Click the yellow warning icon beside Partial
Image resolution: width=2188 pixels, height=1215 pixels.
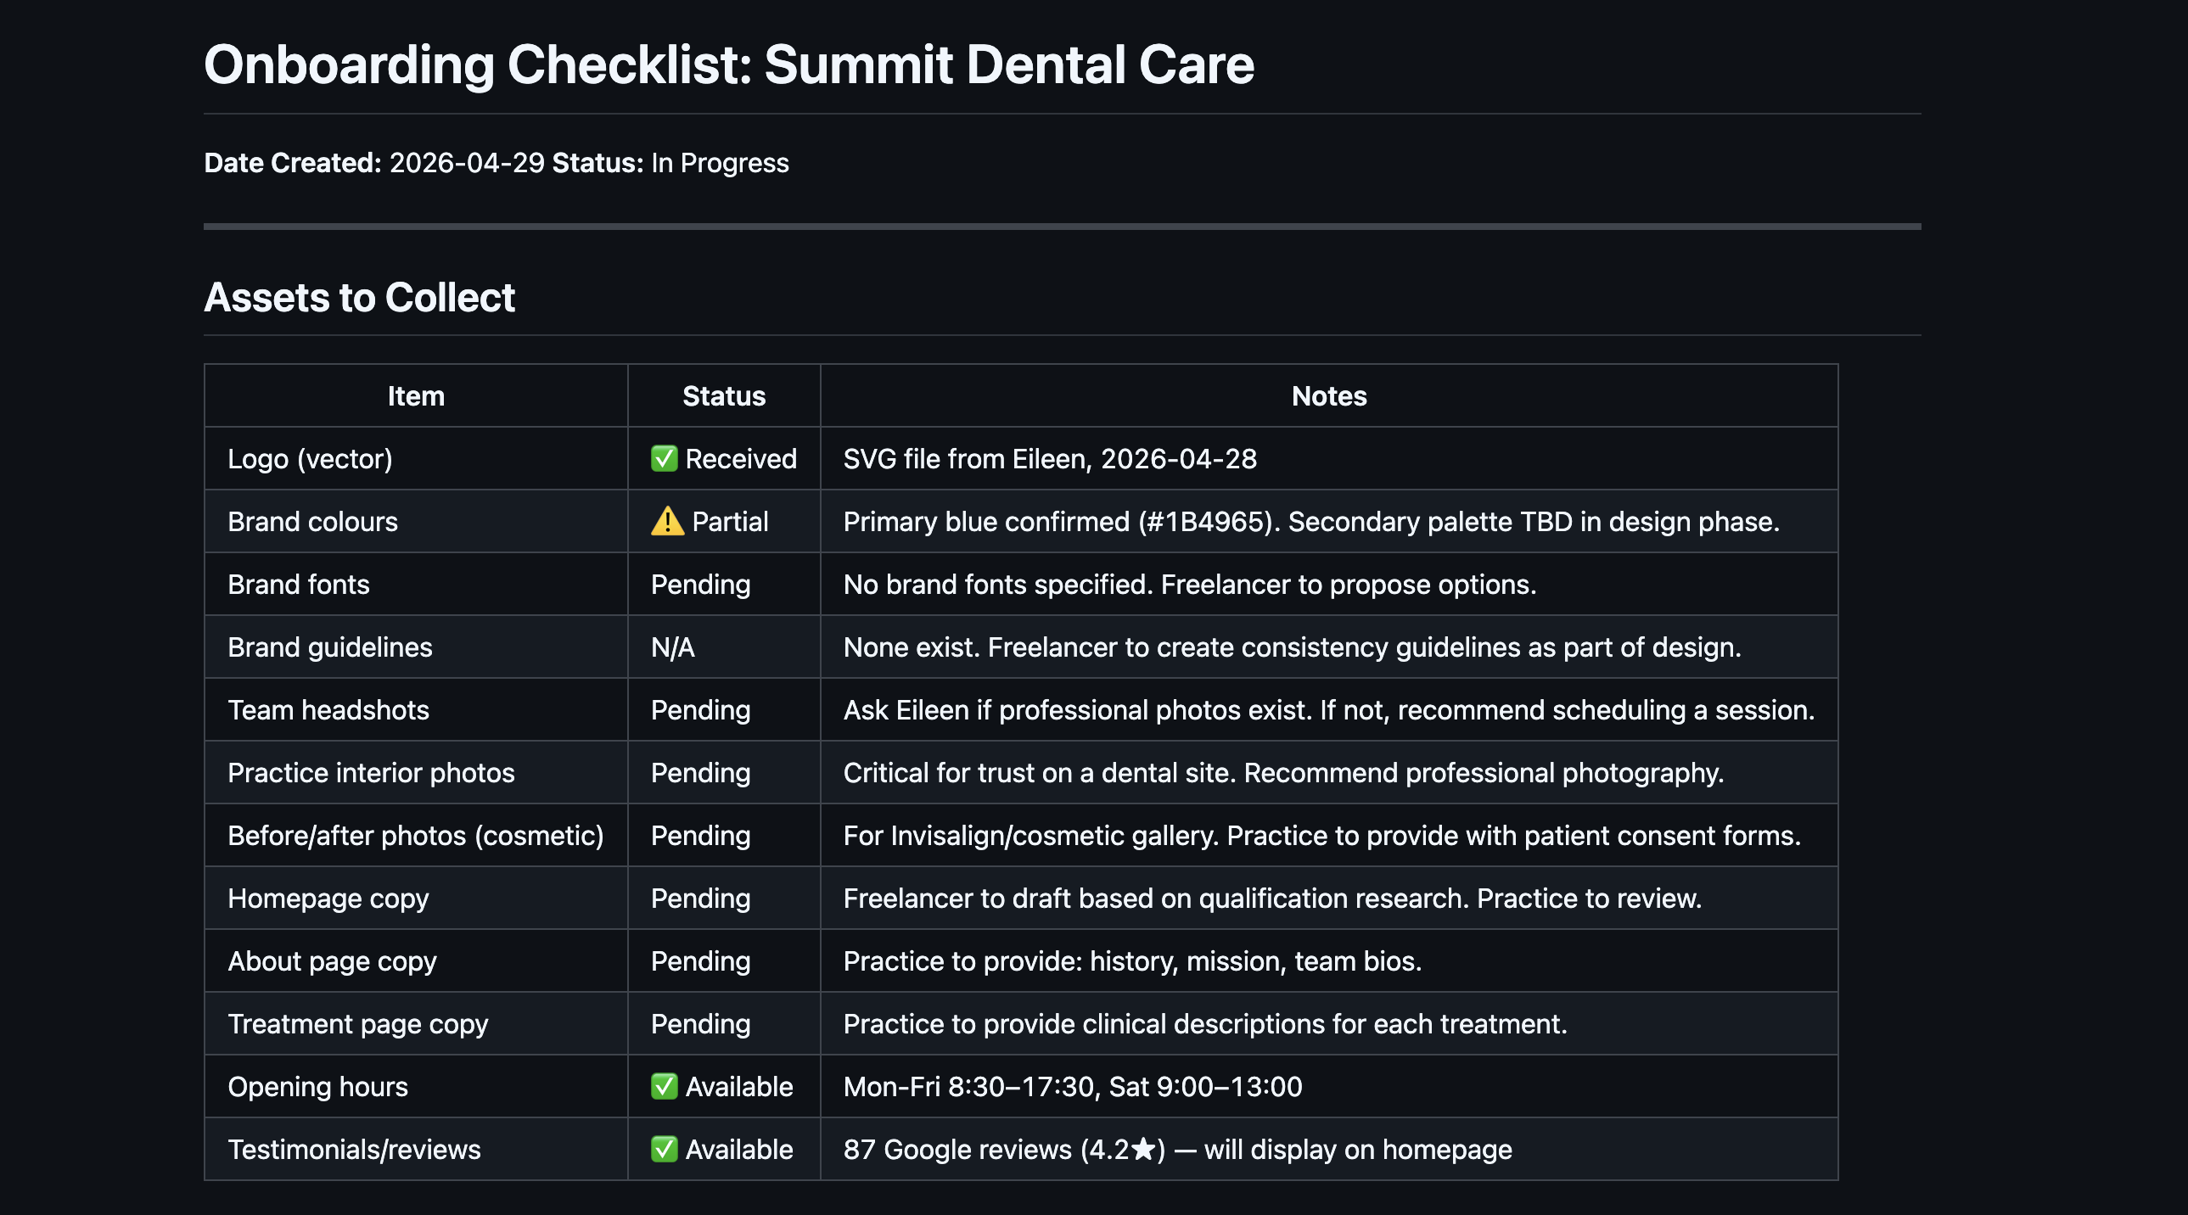click(667, 521)
